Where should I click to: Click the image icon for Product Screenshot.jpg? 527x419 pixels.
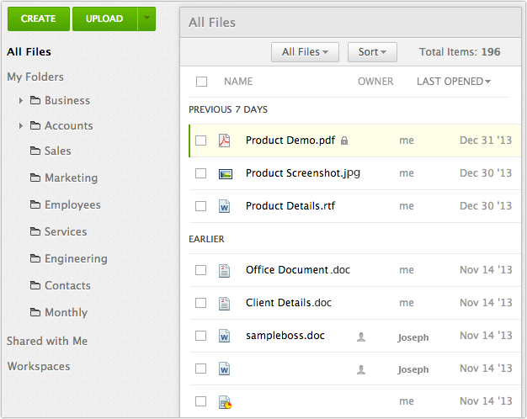pyautogui.click(x=225, y=173)
